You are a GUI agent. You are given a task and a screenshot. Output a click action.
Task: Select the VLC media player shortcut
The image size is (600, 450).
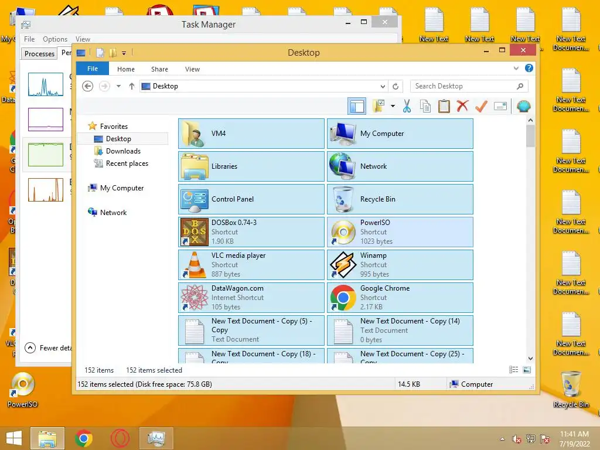pyautogui.click(x=251, y=265)
